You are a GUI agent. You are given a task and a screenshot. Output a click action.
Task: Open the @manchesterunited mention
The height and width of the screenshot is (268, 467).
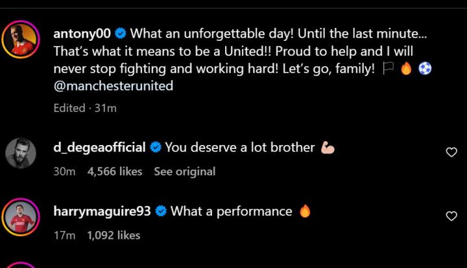pyautogui.click(x=113, y=85)
